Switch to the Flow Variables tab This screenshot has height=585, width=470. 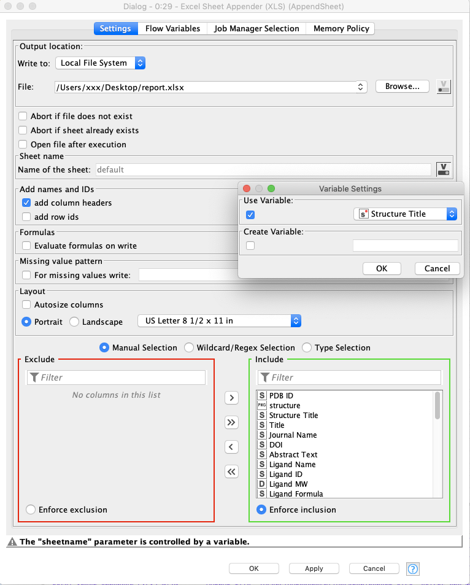point(172,28)
